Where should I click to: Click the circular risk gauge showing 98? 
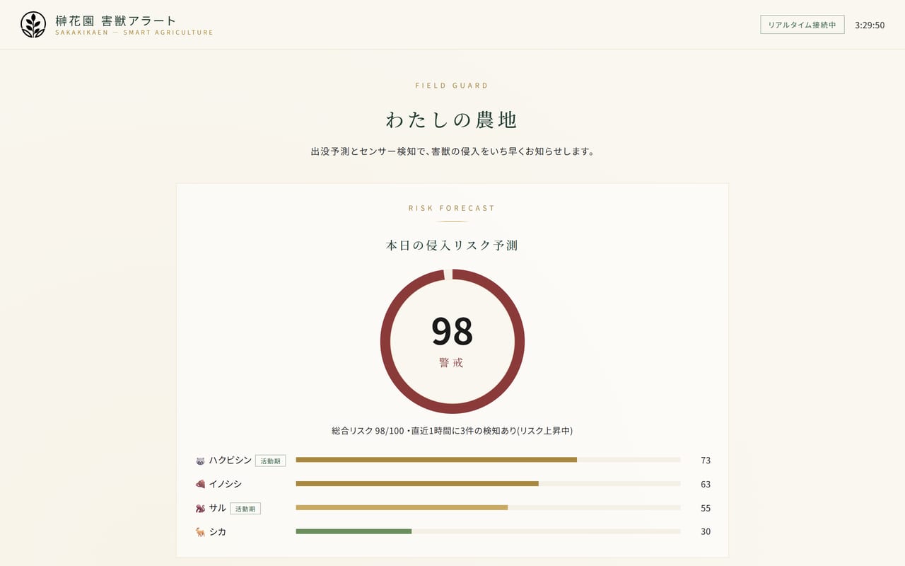pyautogui.click(x=452, y=342)
